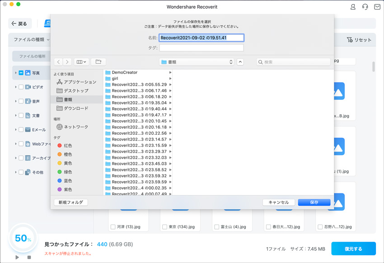Screen dimensions: 384x263
Task: Toggle the 音声 category checkbox
Action: click(21, 101)
